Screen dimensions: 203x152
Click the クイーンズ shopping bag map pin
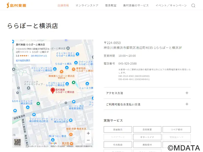(76, 63)
